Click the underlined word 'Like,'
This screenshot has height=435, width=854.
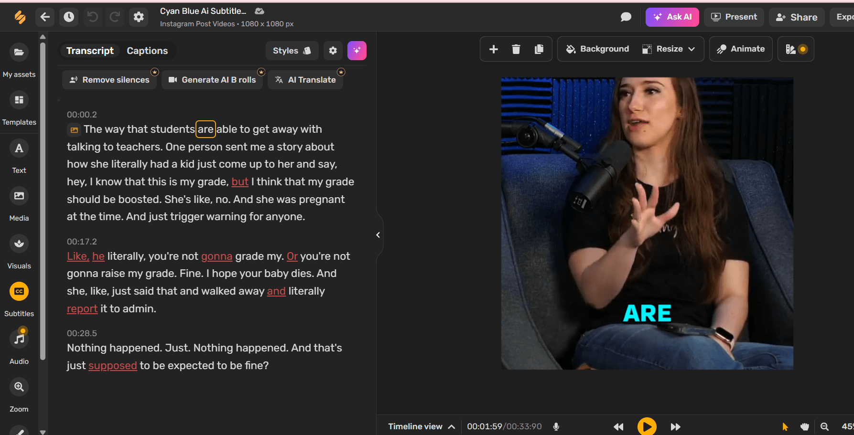[x=78, y=256]
